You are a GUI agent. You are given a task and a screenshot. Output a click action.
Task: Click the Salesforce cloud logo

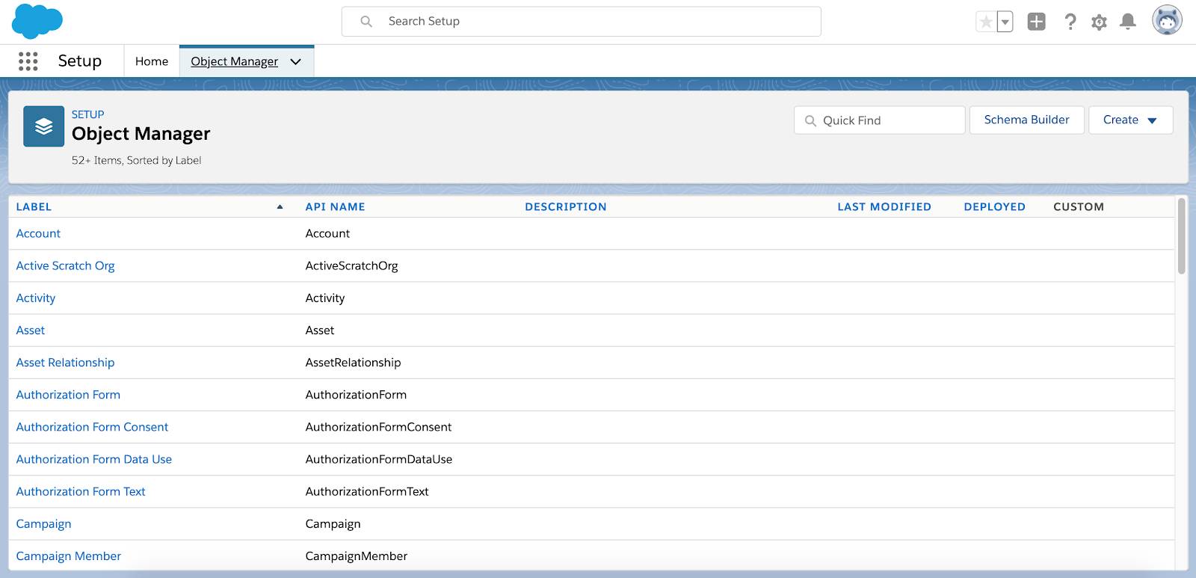pos(37,21)
